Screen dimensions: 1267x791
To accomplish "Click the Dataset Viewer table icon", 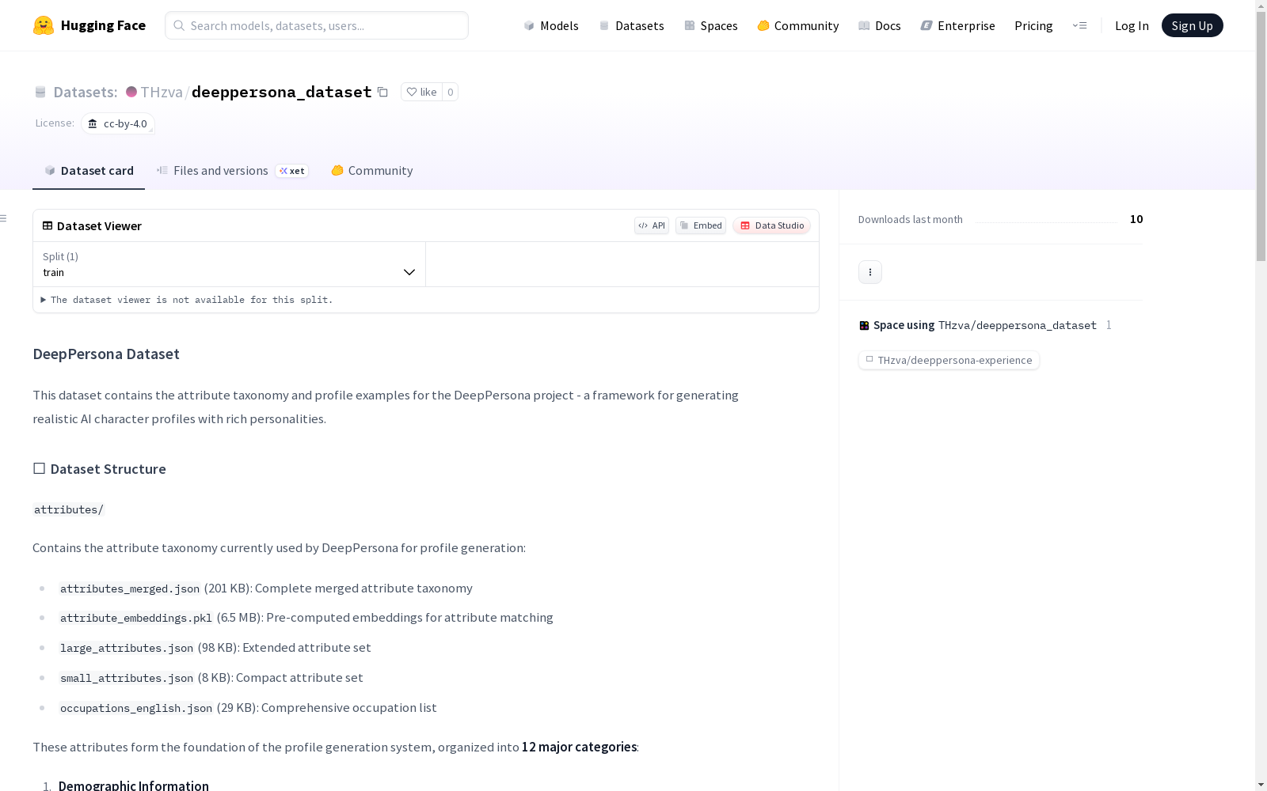I will click(x=48, y=225).
